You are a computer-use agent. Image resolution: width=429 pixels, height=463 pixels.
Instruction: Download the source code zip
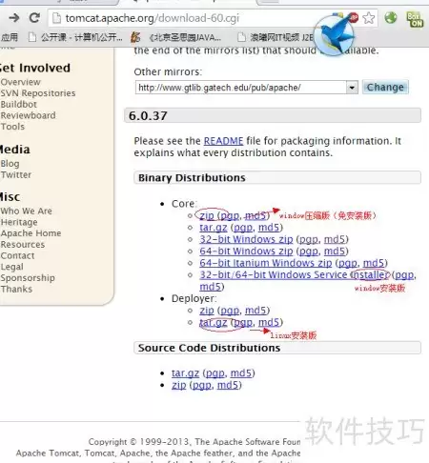[x=178, y=385]
